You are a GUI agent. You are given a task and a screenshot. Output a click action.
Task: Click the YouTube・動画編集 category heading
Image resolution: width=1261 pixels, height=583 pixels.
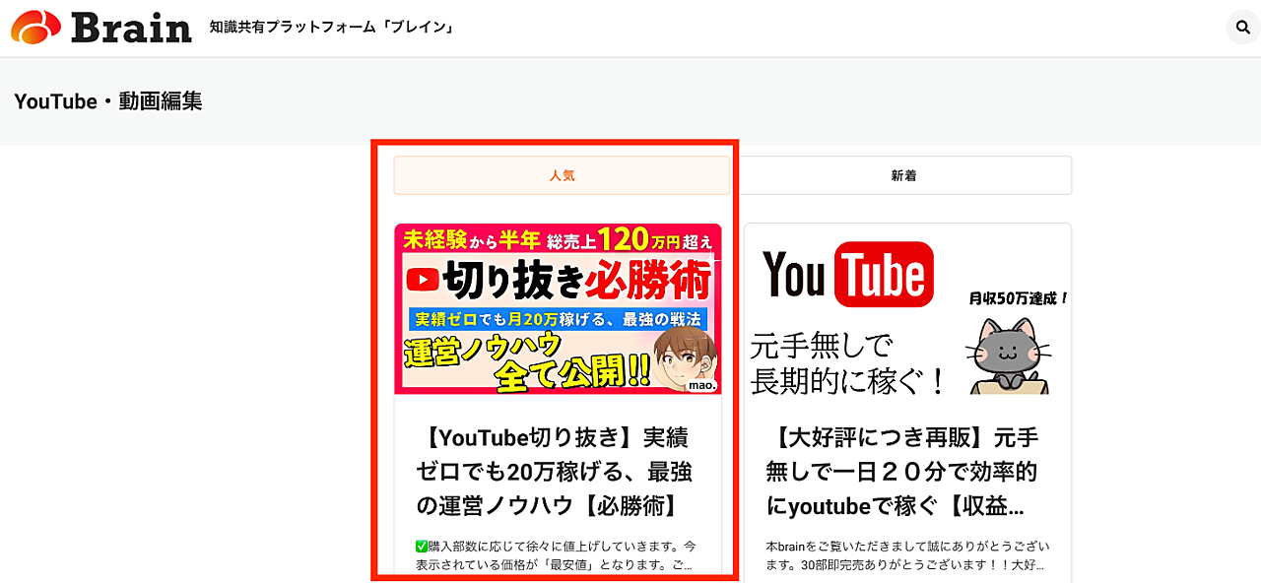point(108,101)
